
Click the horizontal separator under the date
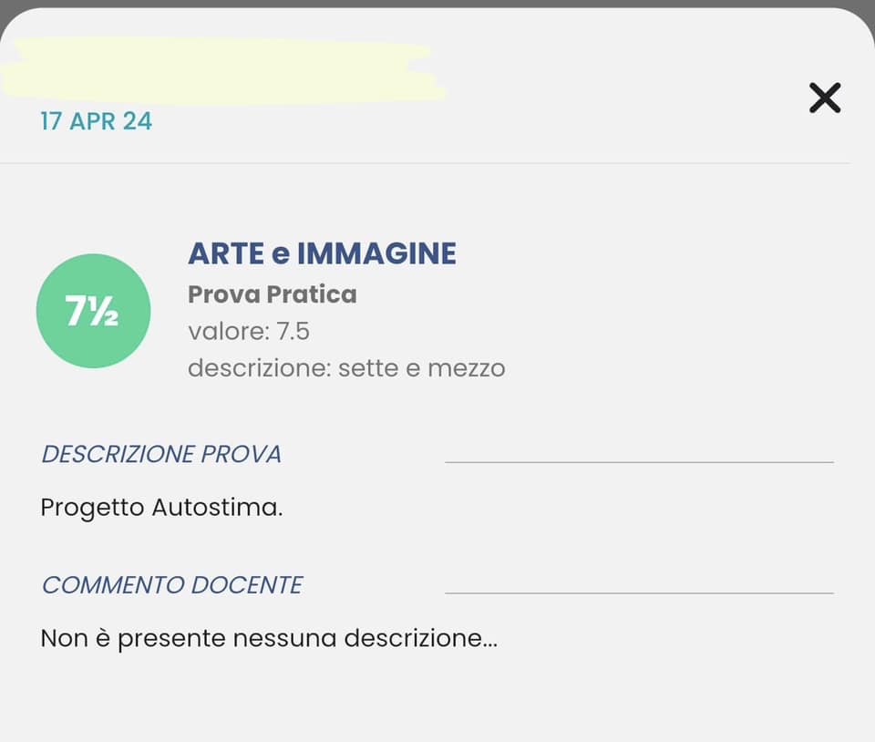tap(426, 163)
